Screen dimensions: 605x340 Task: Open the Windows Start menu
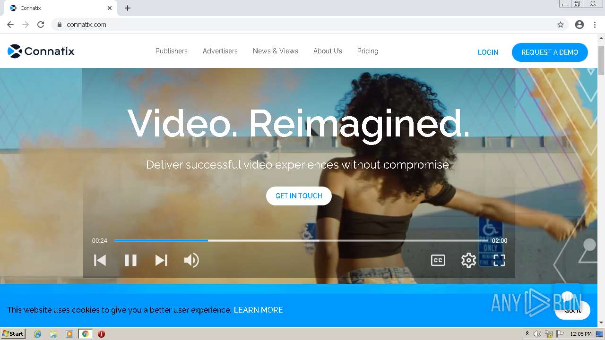click(13, 334)
